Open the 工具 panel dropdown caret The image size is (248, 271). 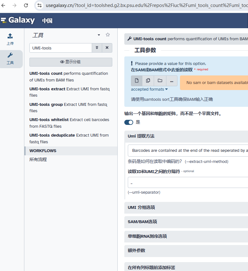coord(99,35)
